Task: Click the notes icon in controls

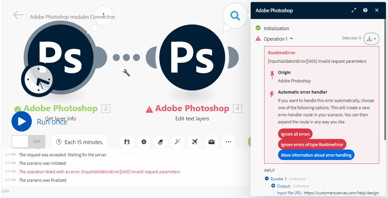Action: [161, 142]
